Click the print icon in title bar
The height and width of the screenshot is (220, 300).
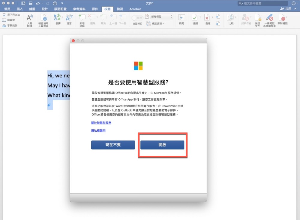coord(55,3)
